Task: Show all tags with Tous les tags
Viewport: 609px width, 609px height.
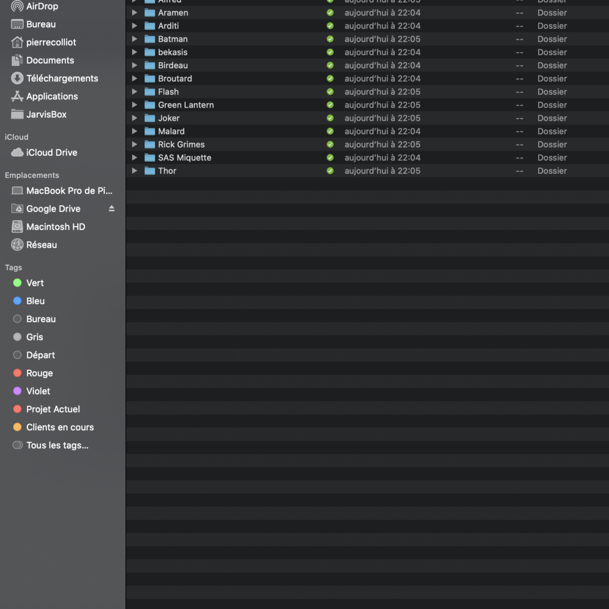Action: point(57,445)
